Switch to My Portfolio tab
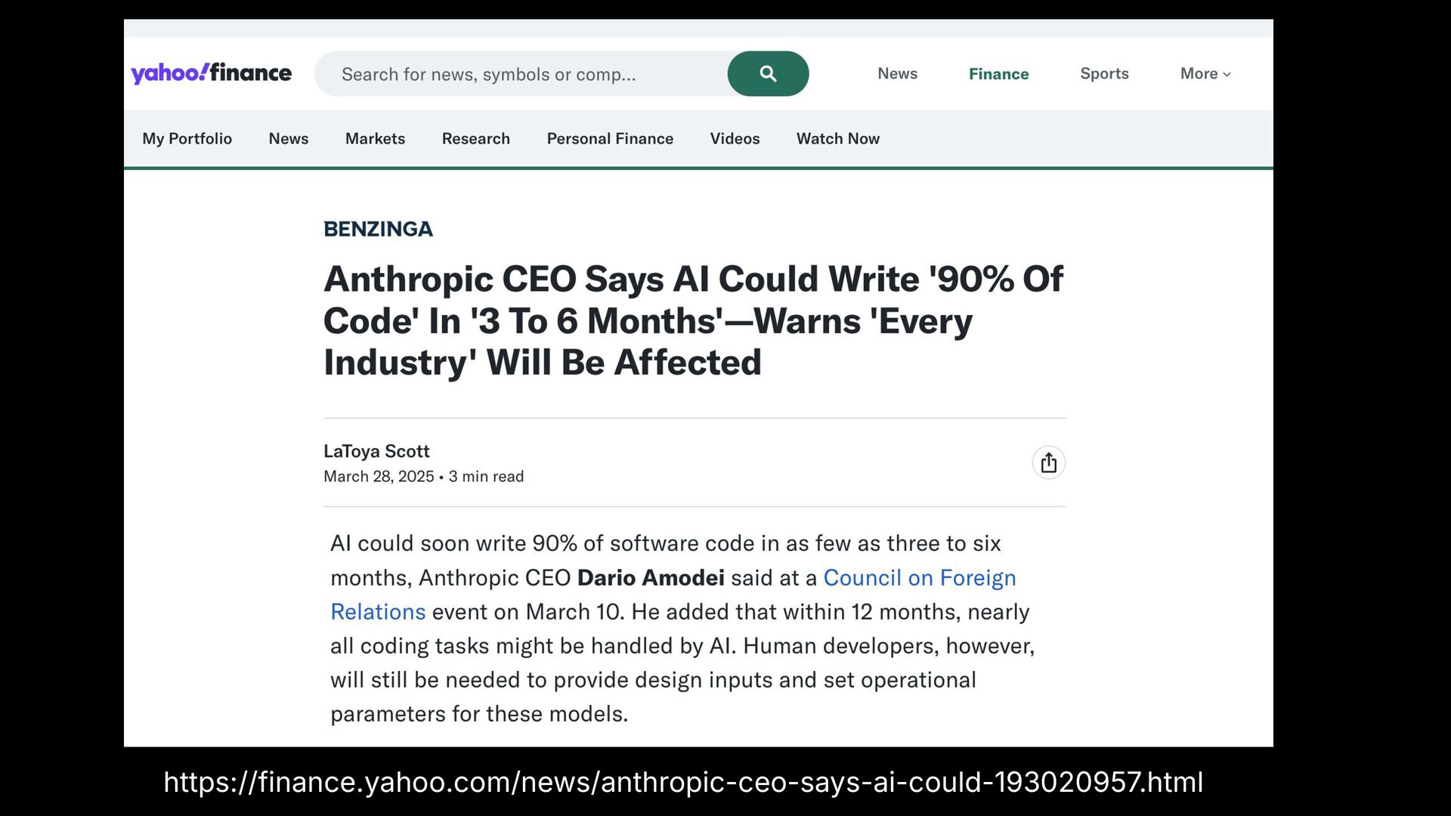 pyautogui.click(x=187, y=138)
